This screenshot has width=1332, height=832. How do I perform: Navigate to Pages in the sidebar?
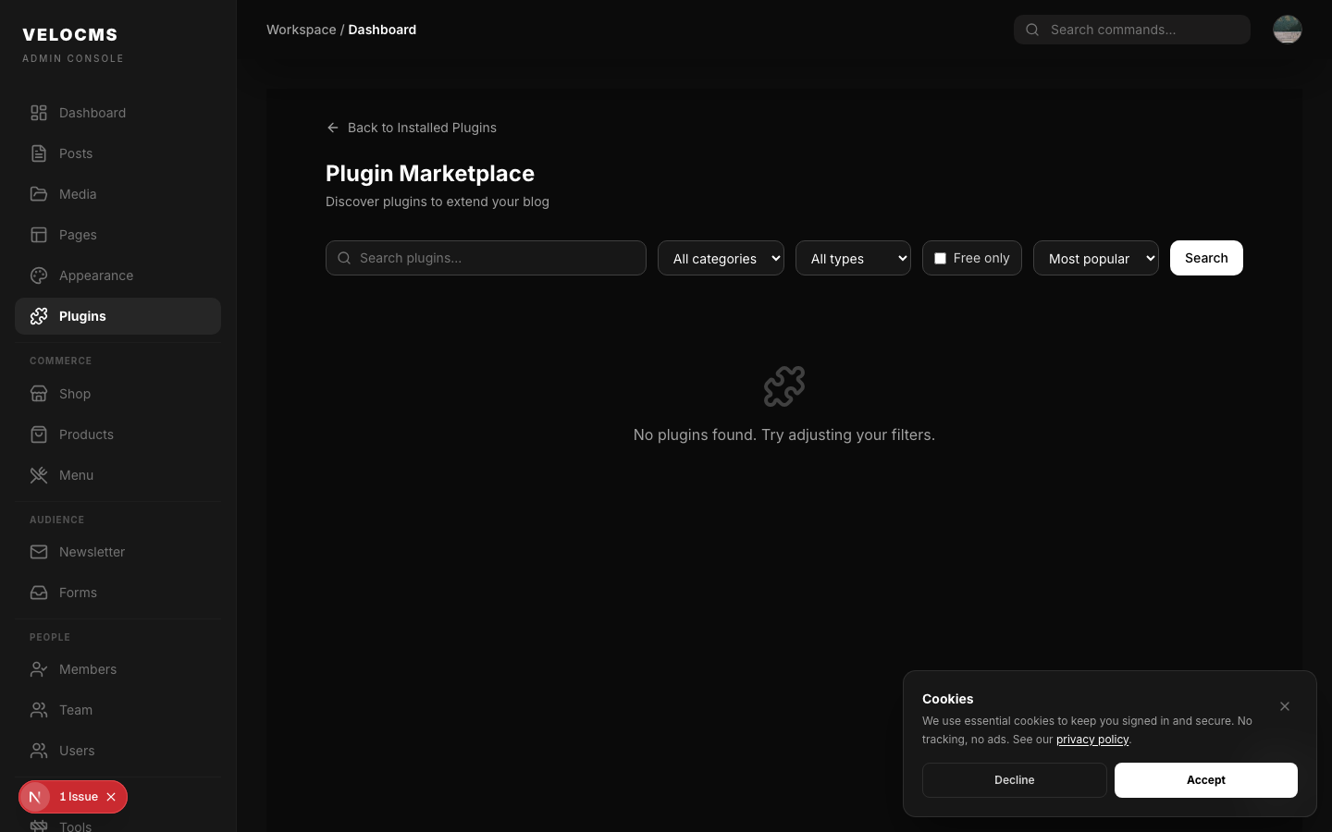click(78, 235)
